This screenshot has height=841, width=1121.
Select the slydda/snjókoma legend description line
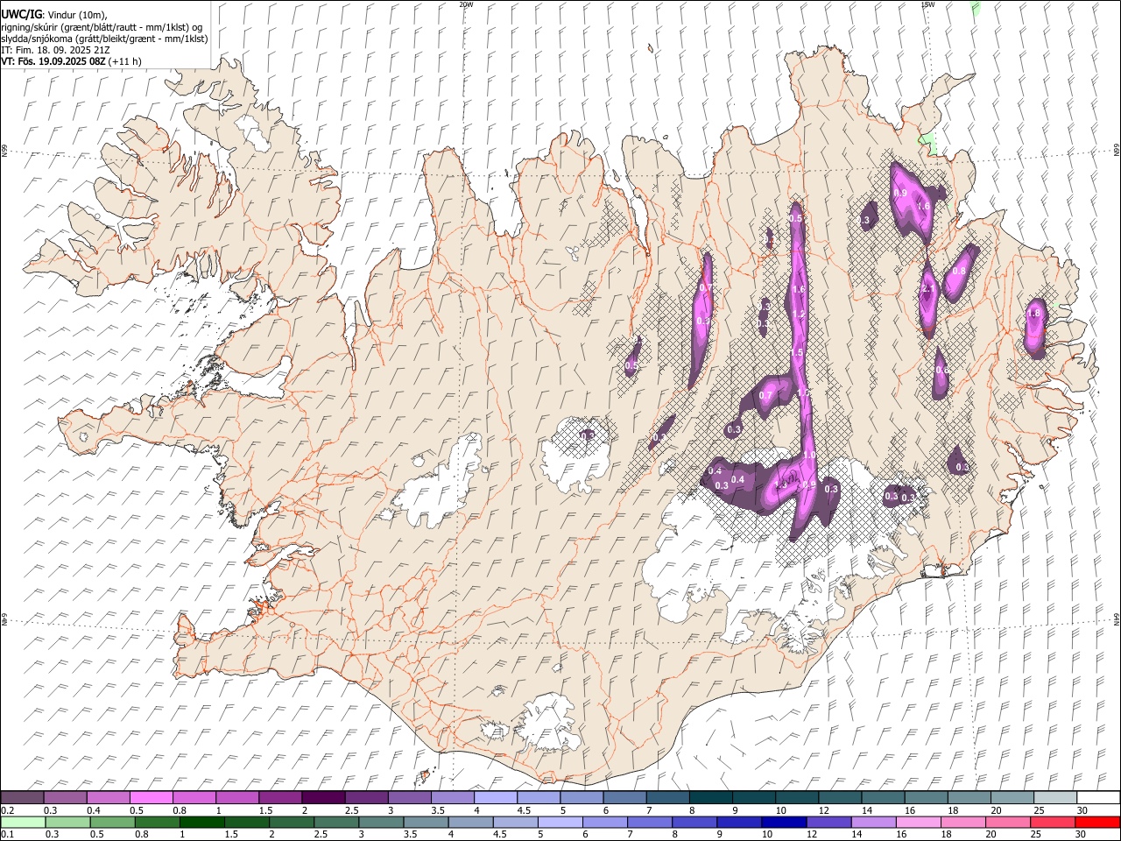104,39
